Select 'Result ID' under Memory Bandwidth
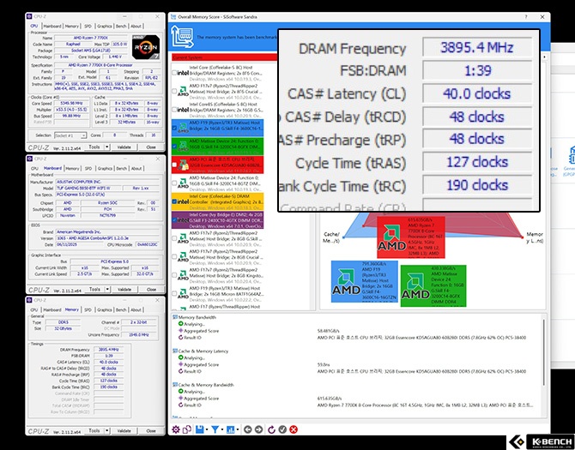The width and height of the screenshot is (575, 450). click(x=192, y=338)
